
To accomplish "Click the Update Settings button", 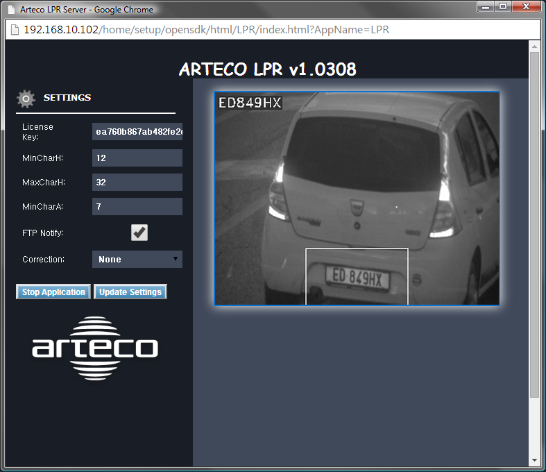I will coord(130,292).
